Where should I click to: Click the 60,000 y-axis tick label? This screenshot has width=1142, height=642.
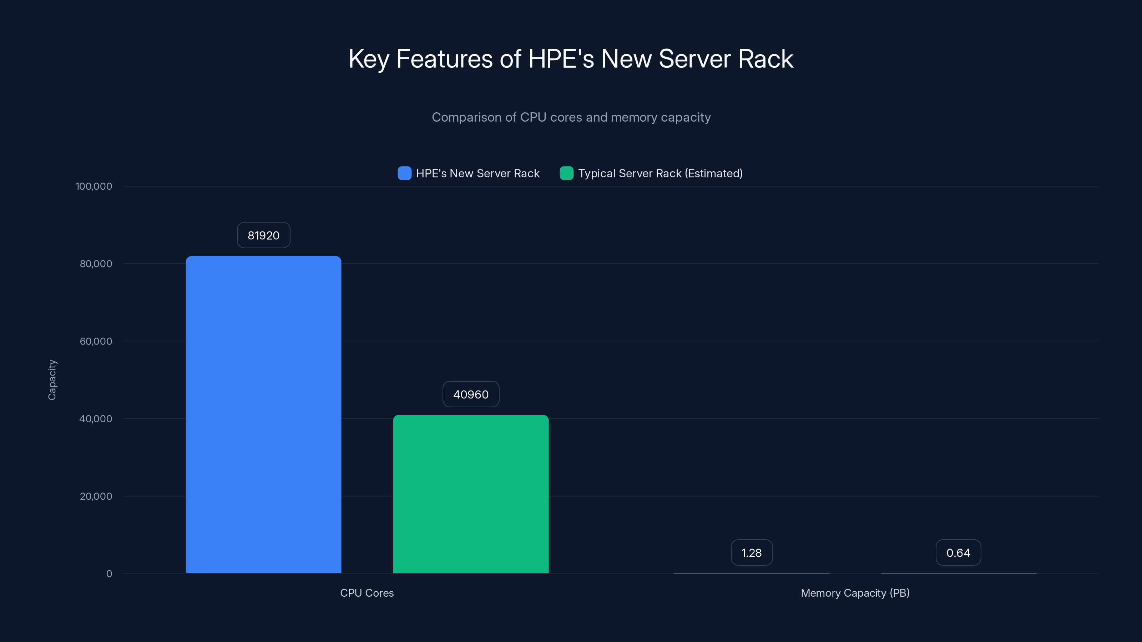[x=96, y=341]
